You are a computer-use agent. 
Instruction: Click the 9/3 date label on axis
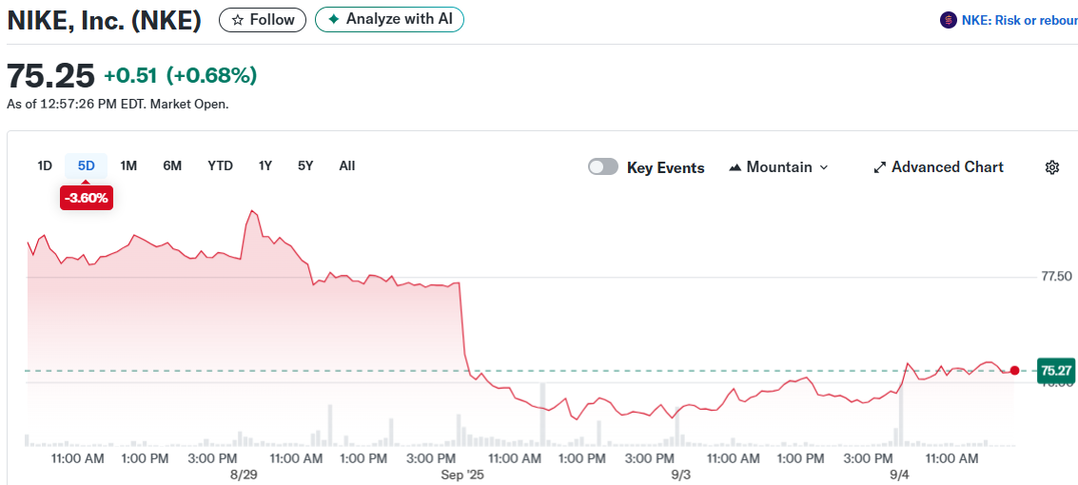(x=680, y=474)
